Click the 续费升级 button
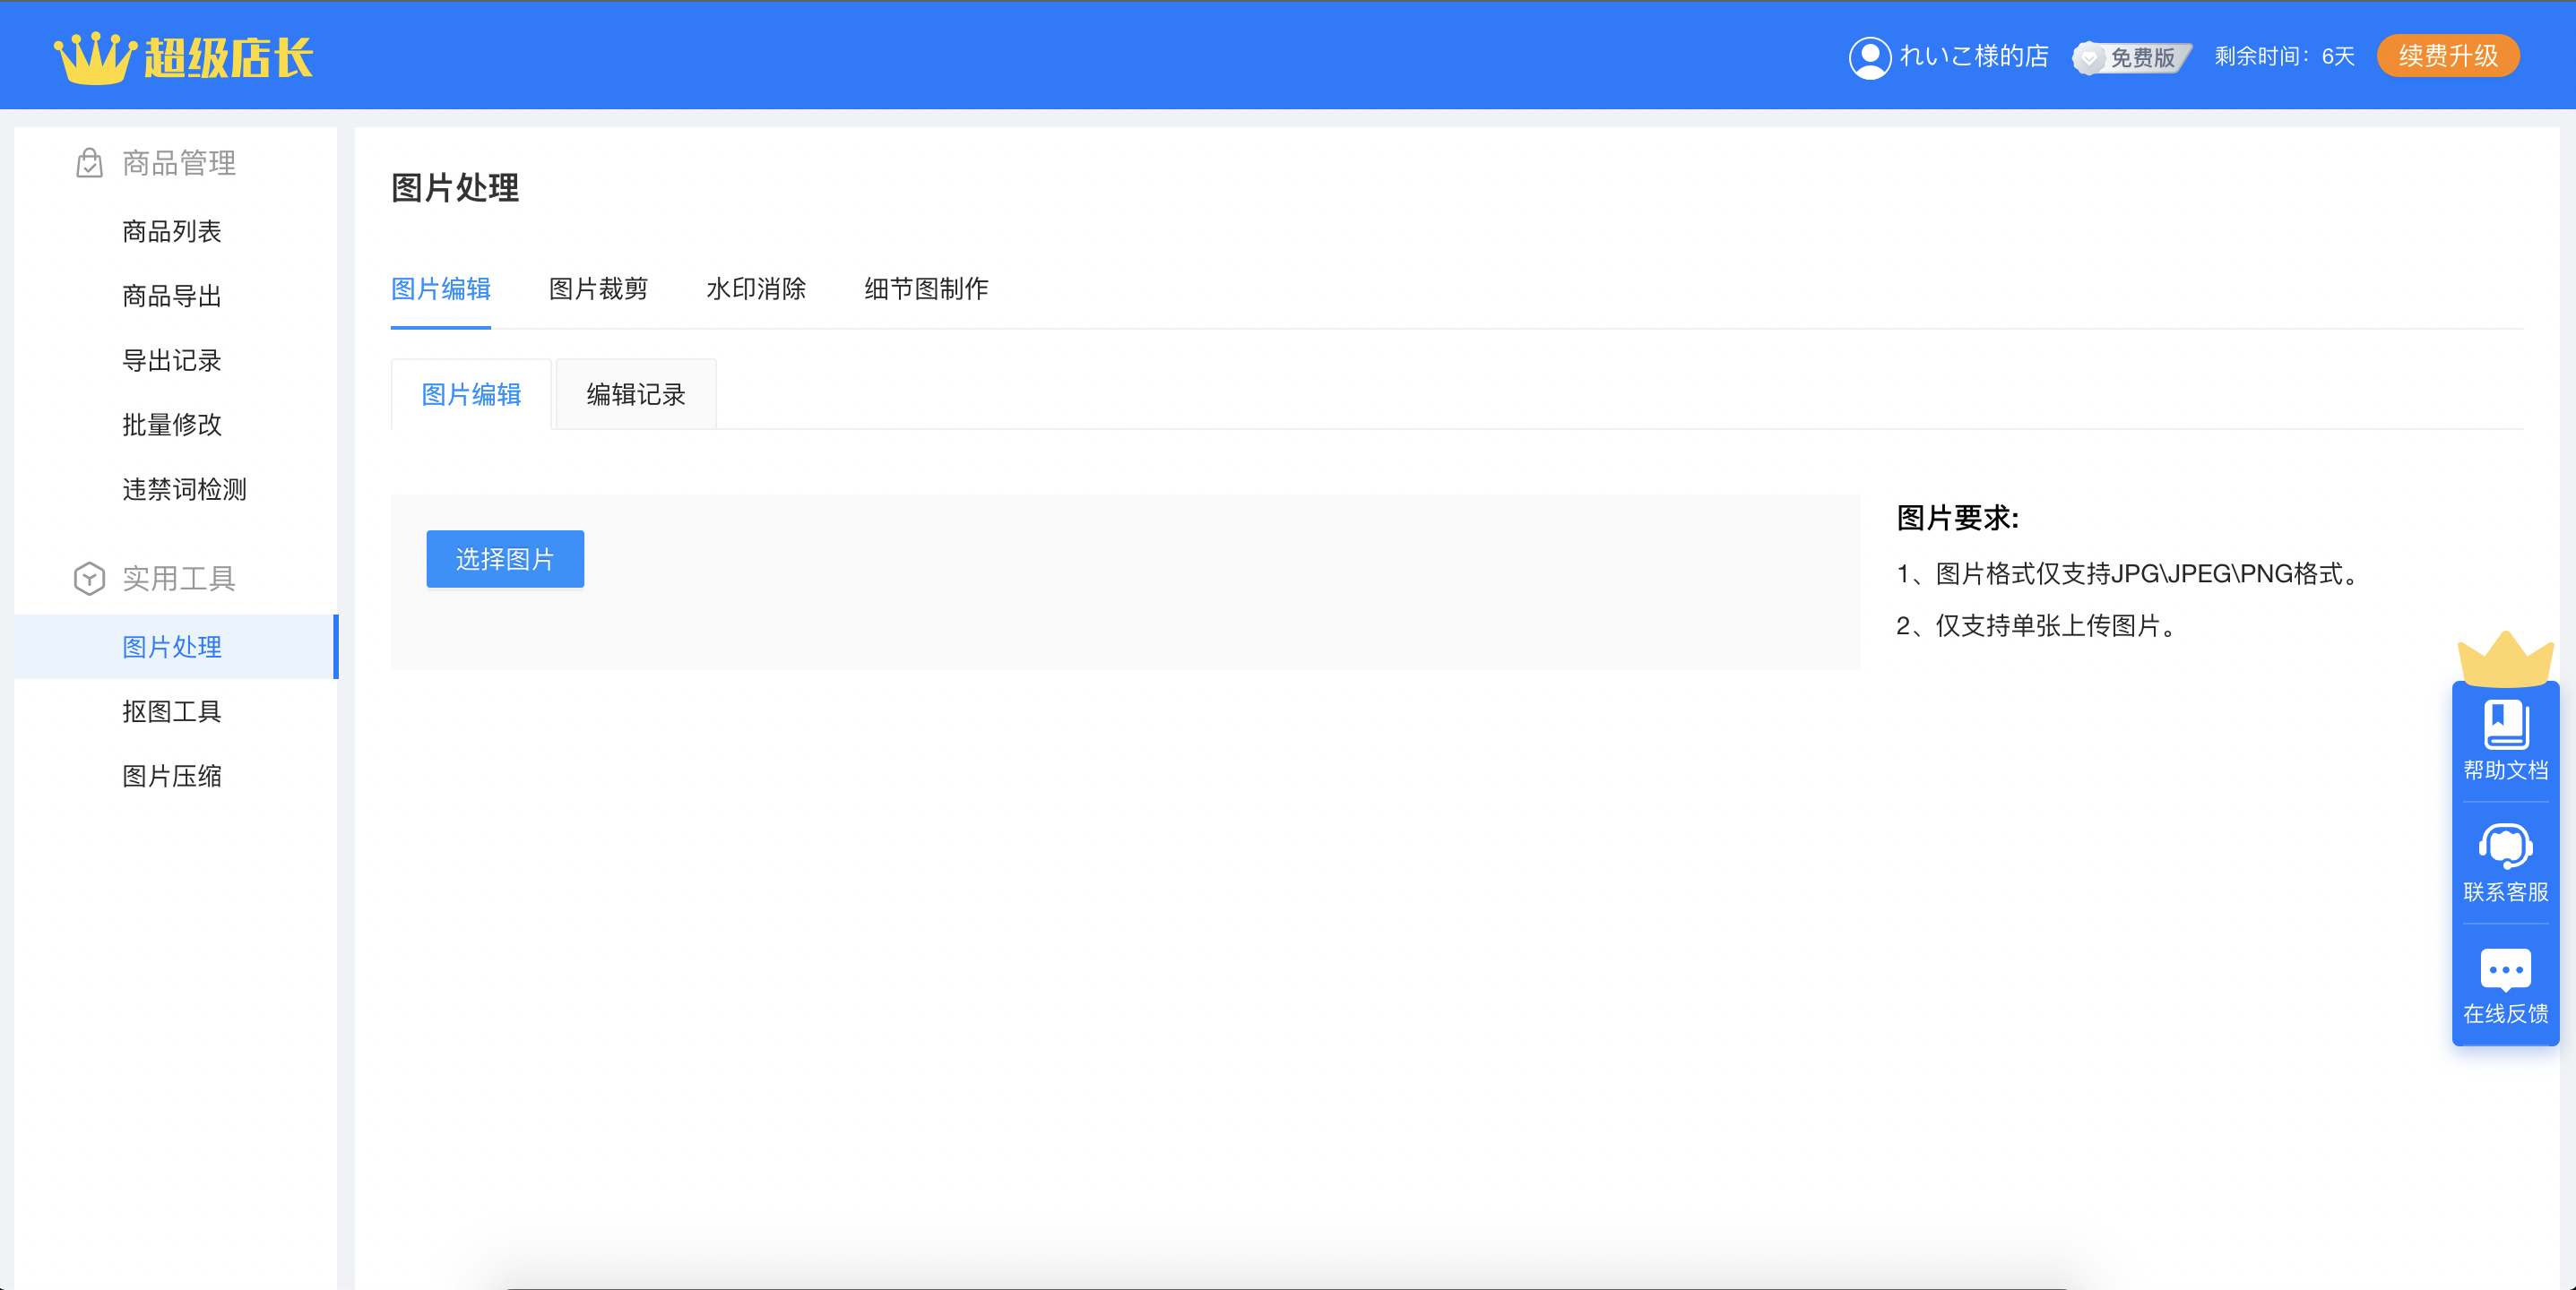The width and height of the screenshot is (2576, 1290). (2448, 56)
